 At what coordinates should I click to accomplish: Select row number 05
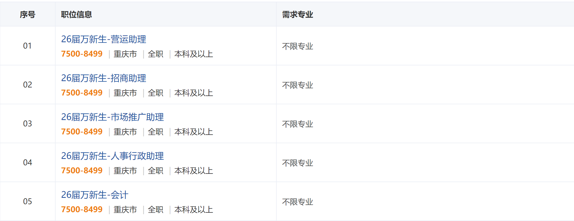tap(28, 201)
